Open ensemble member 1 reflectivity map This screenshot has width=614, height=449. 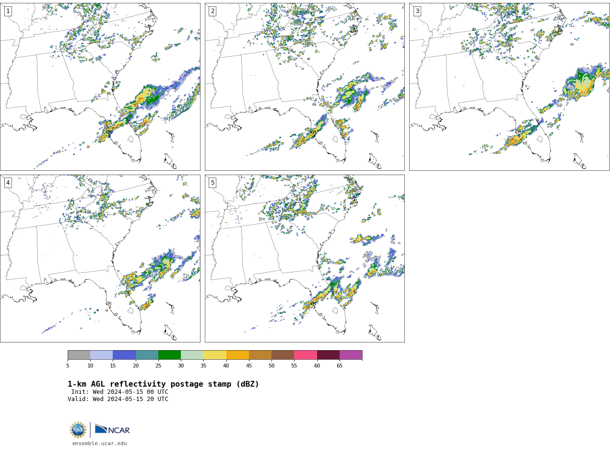click(x=100, y=87)
